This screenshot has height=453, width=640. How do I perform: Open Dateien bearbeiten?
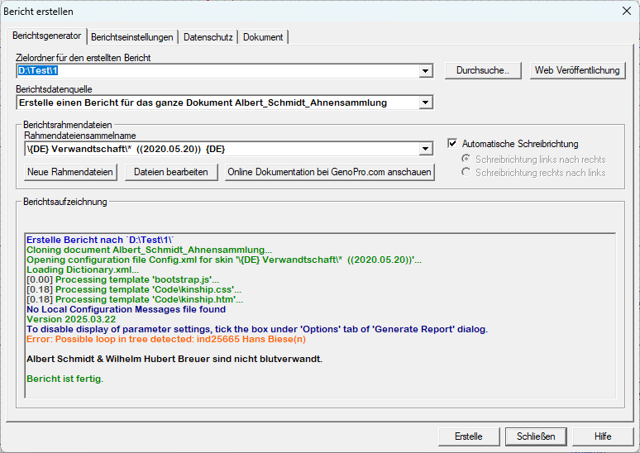pos(172,172)
